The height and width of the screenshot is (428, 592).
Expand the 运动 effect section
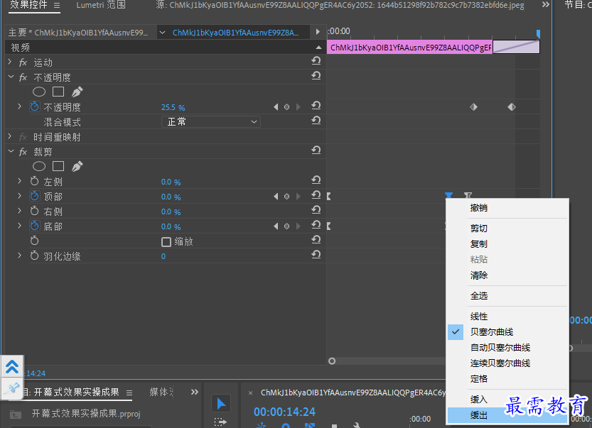point(10,62)
